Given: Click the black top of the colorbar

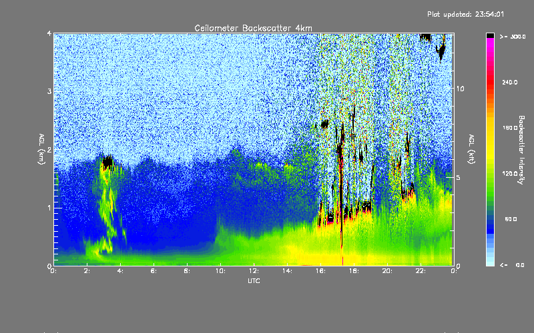Looking at the screenshot, I should coord(490,35).
